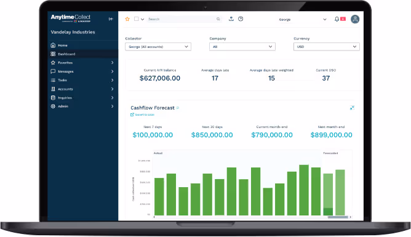Open Inquiries in the sidebar
Viewport: 411px width, 237px height.
pyautogui.click(x=82, y=98)
